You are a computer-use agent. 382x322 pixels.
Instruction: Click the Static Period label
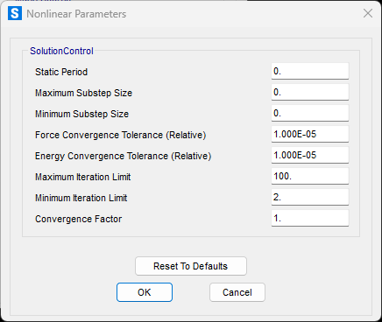click(x=61, y=72)
